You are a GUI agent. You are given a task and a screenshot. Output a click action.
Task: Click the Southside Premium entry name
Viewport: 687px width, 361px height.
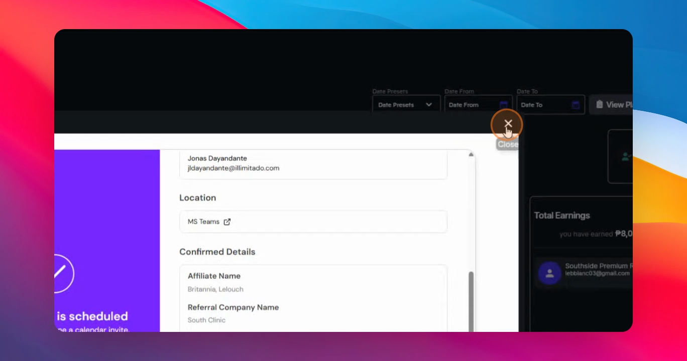click(x=599, y=266)
